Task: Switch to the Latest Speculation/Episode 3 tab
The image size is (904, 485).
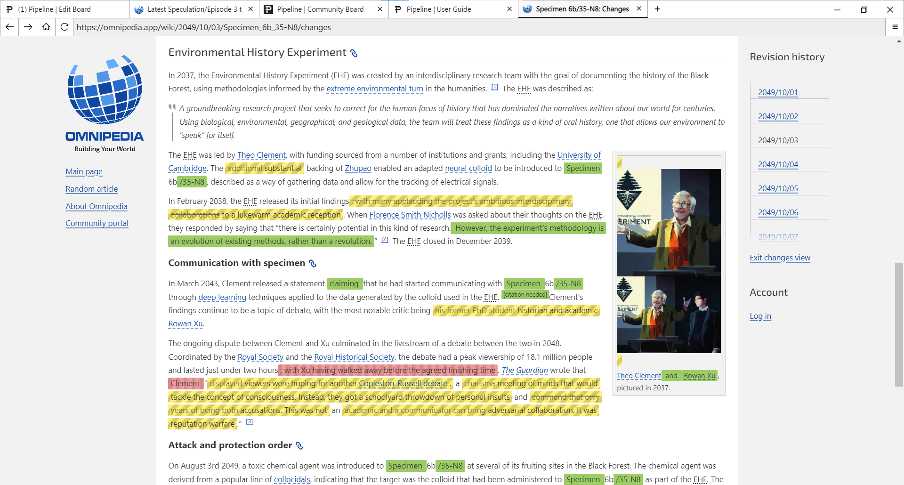Action: (x=194, y=9)
